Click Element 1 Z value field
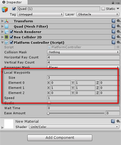121x145 pixels. click(110, 88)
